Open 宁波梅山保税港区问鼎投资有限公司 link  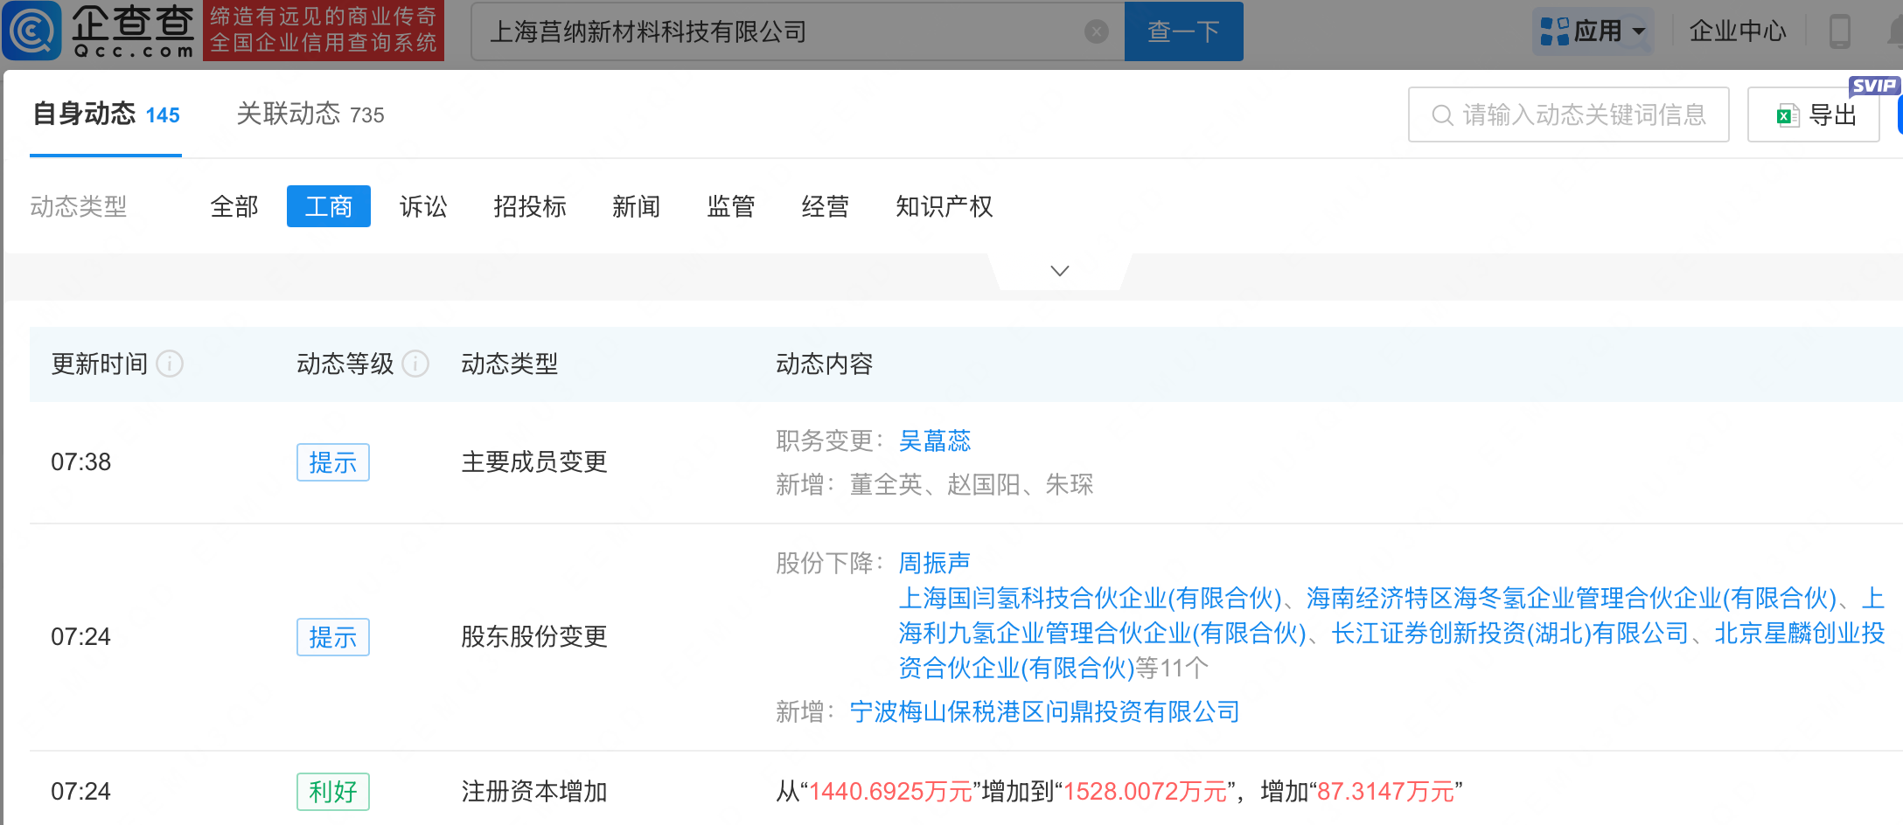click(x=1044, y=711)
